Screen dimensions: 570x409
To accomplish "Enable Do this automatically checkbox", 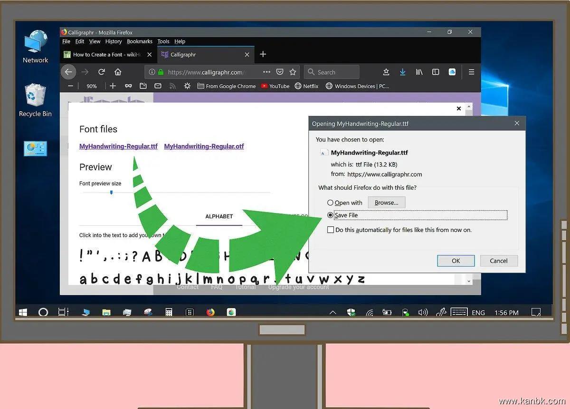I will 331,230.
